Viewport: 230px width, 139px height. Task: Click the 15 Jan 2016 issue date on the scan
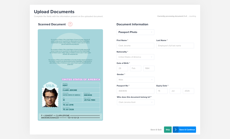pyautogui.click(x=68, y=105)
